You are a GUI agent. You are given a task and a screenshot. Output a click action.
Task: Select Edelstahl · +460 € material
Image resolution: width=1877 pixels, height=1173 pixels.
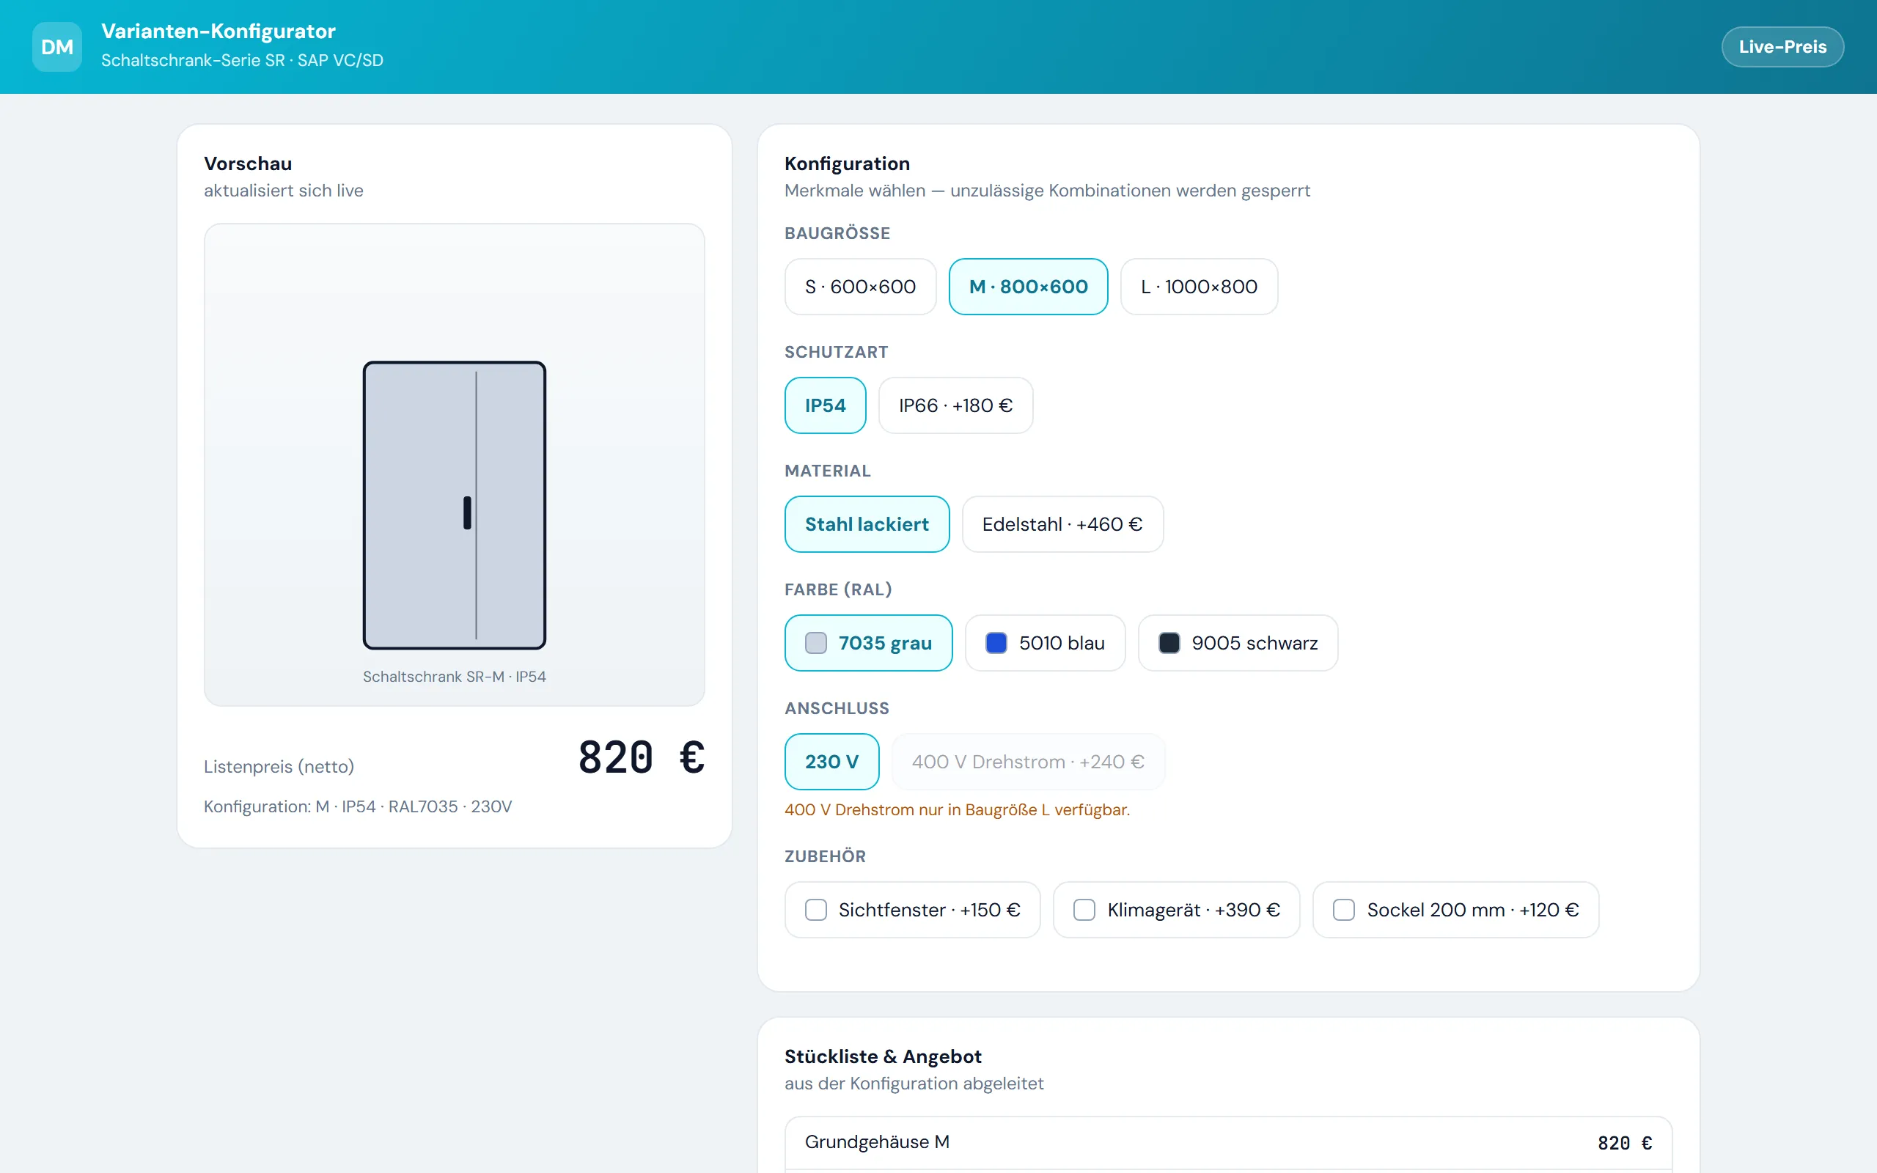click(x=1062, y=523)
